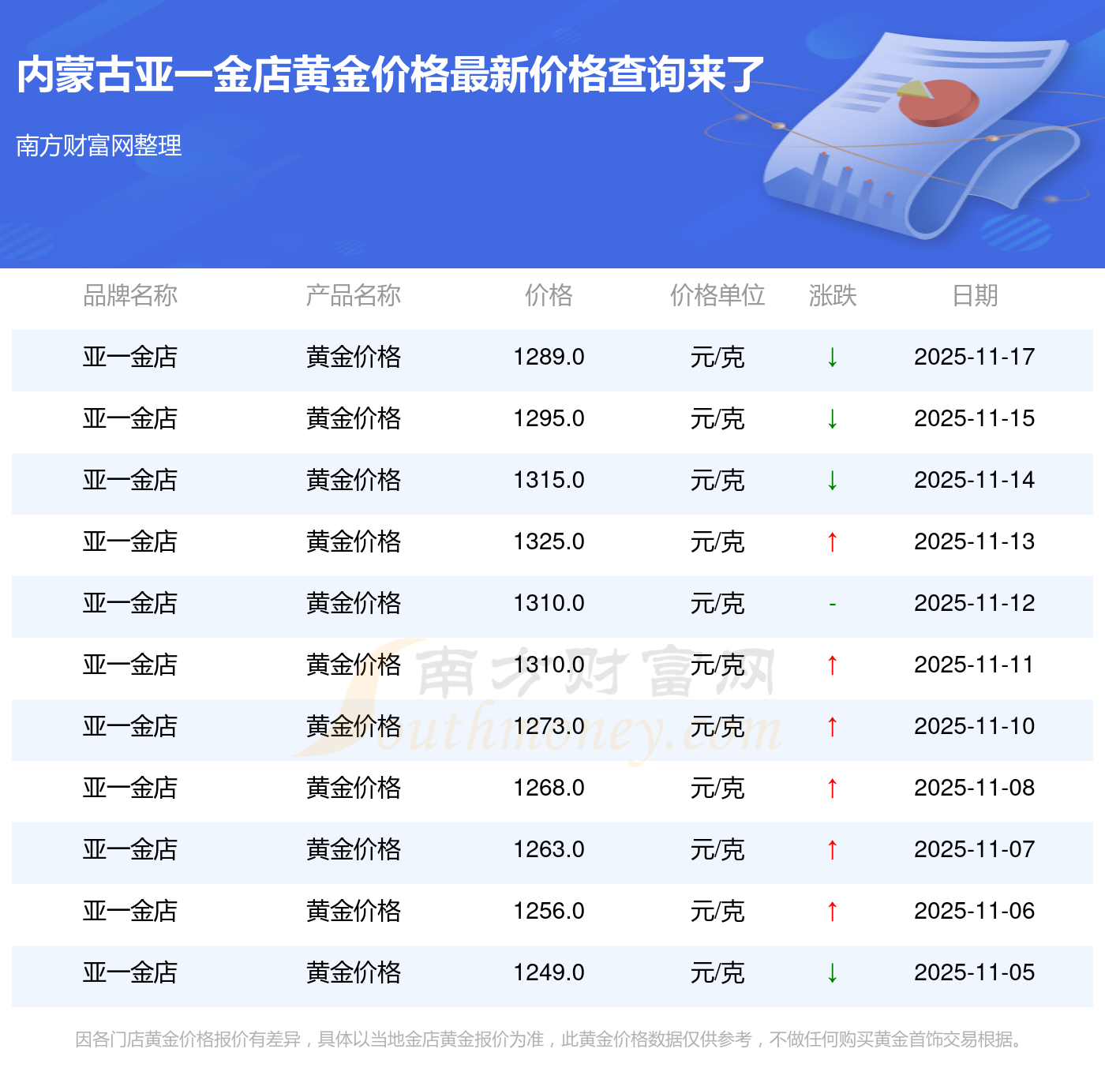Click 元/克 in the 2025-11-07 row

[717, 849]
